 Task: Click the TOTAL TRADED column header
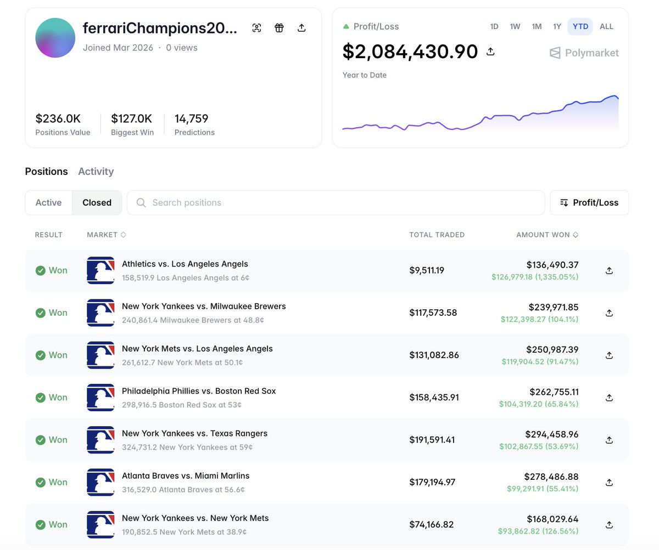pyautogui.click(x=437, y=235)
